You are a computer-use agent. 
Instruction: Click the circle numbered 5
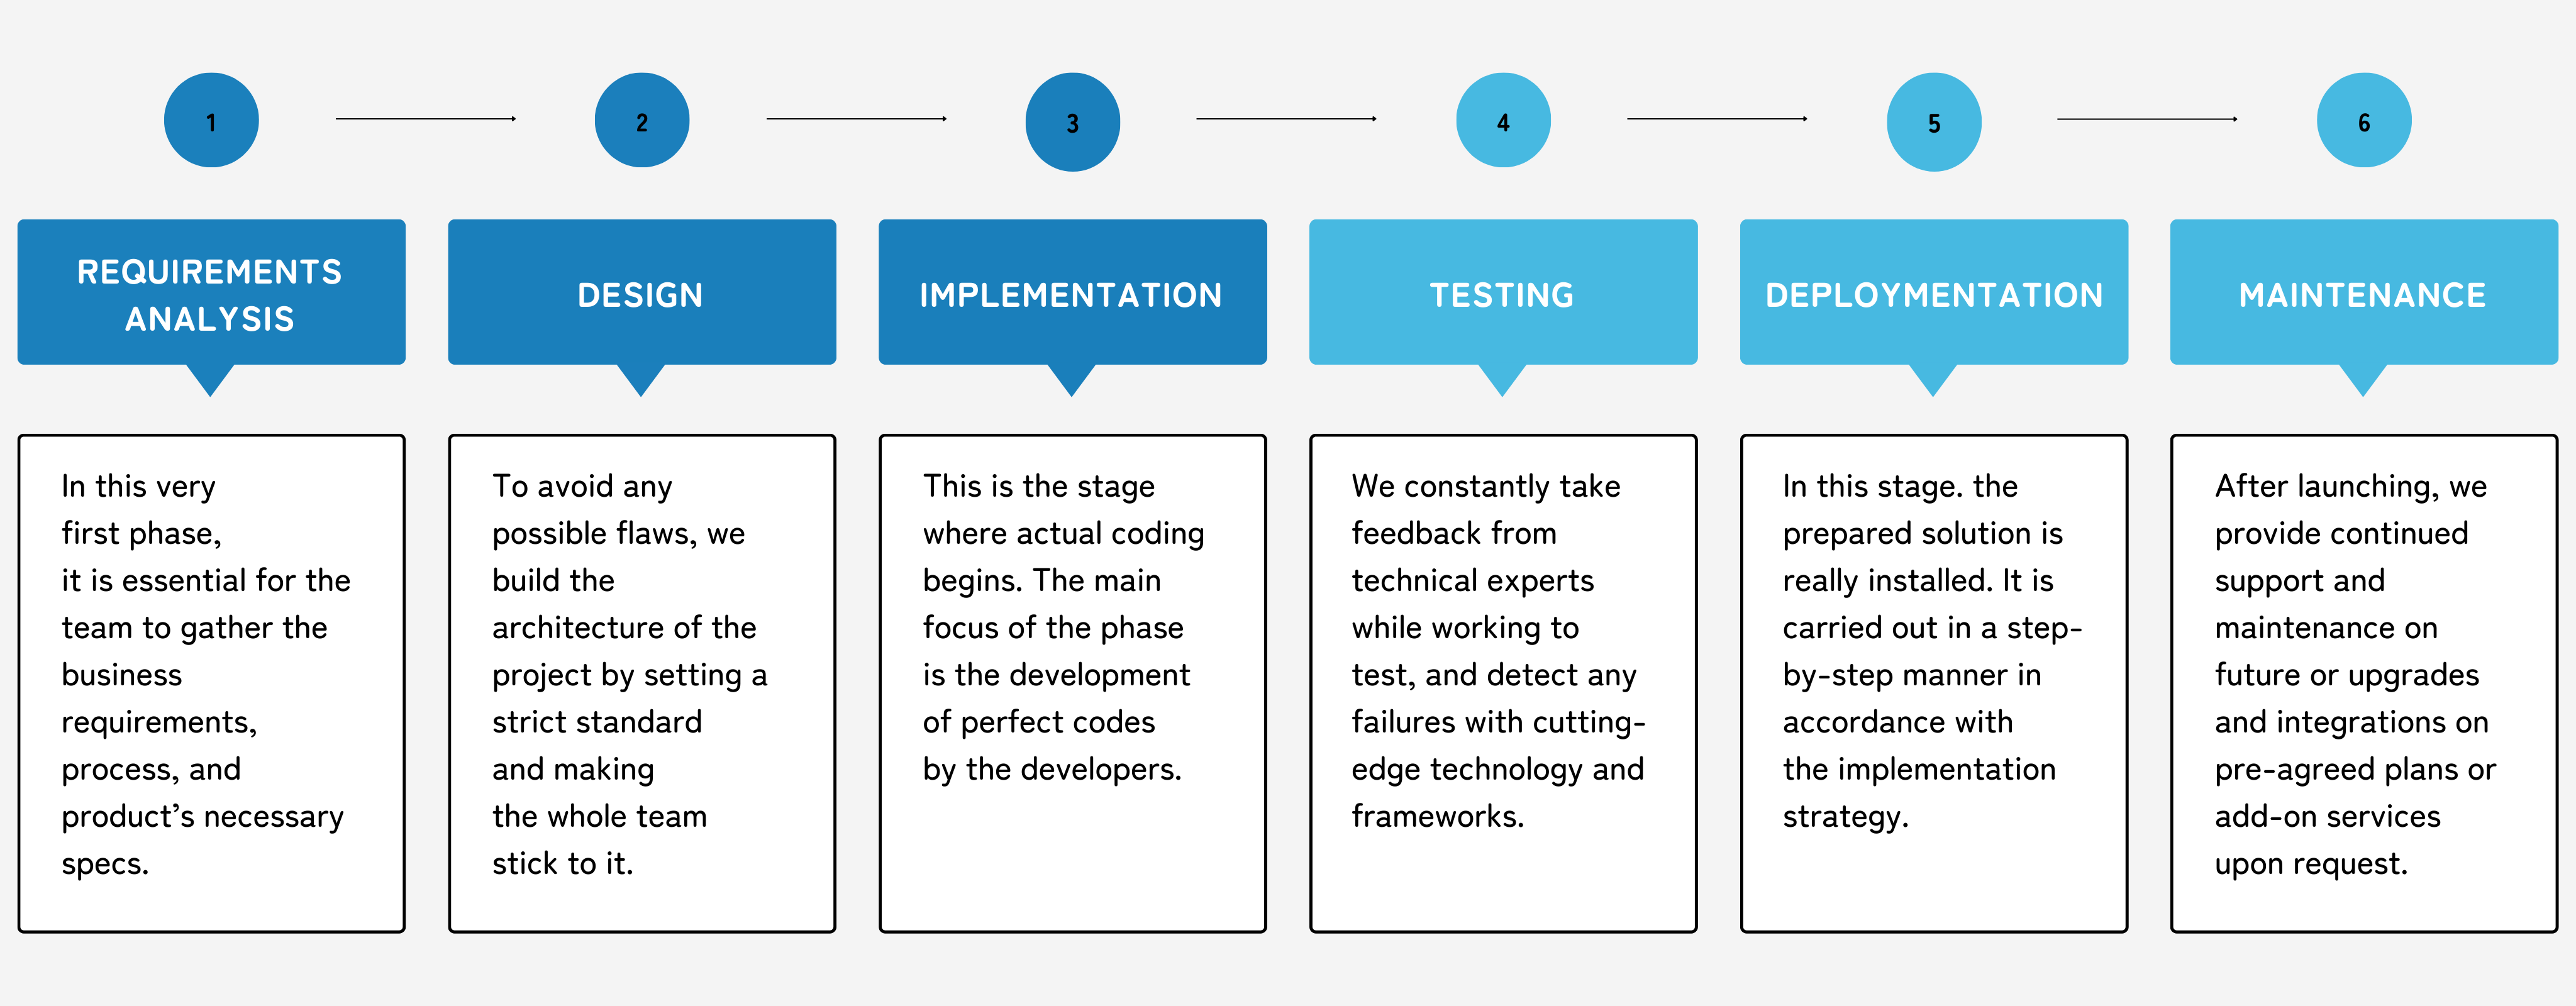pyautogui.click(x=1933, y=122)
